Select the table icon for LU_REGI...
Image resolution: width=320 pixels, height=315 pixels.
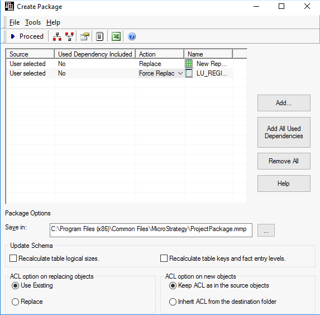[189, 73]
